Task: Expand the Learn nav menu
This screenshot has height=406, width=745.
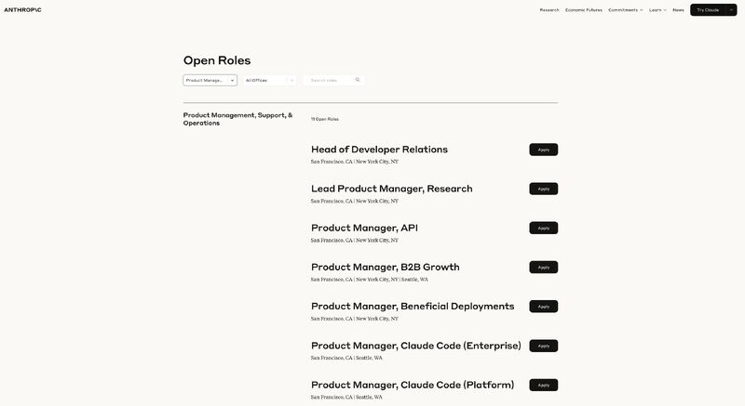Action: (x=657, y=10)
